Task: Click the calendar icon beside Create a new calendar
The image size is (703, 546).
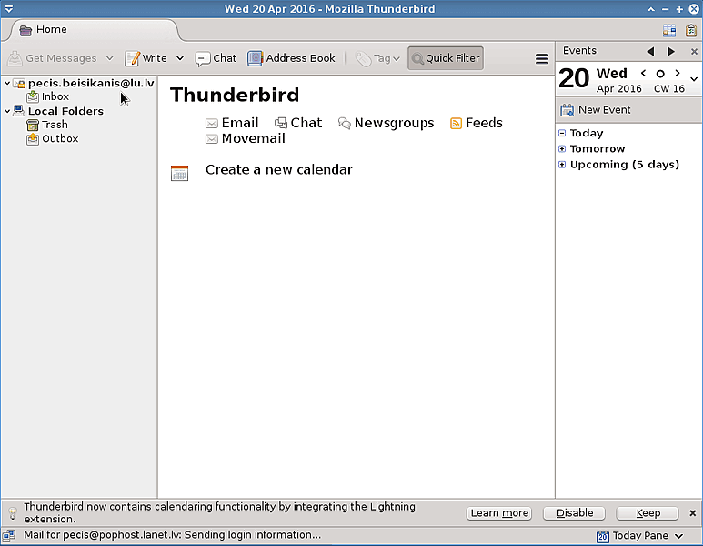Action: click(x=179, y=173)
